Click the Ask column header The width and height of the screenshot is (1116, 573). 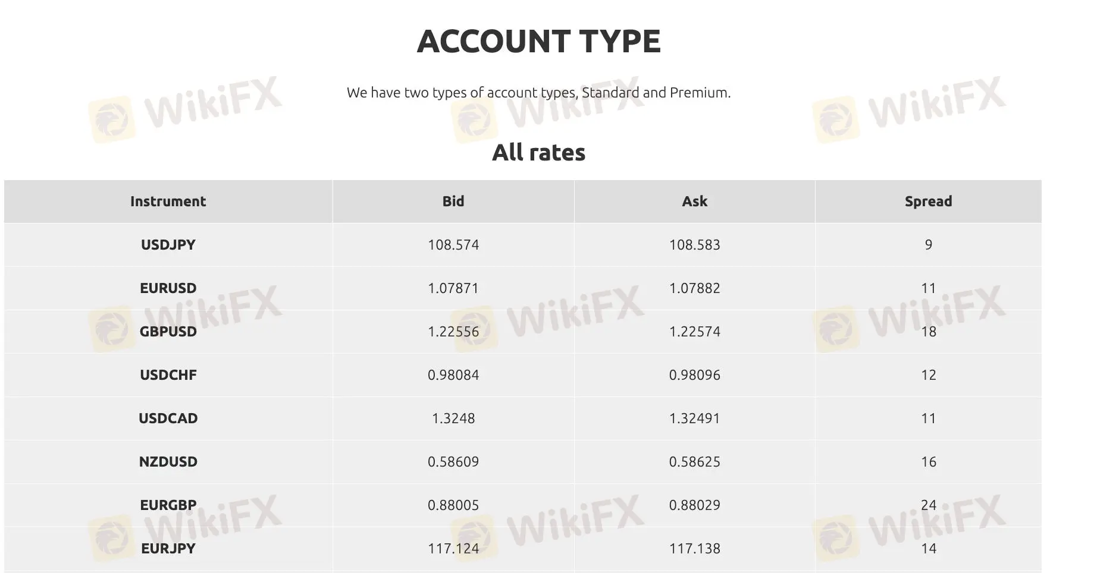(x=694, y=202)
